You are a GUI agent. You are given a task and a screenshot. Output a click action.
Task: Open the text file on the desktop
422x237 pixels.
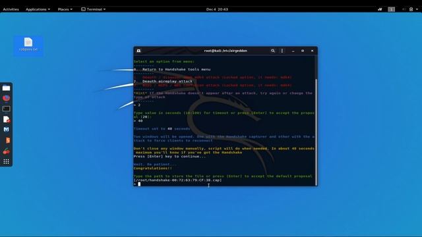pyautogui.click(x=28, y=45)
